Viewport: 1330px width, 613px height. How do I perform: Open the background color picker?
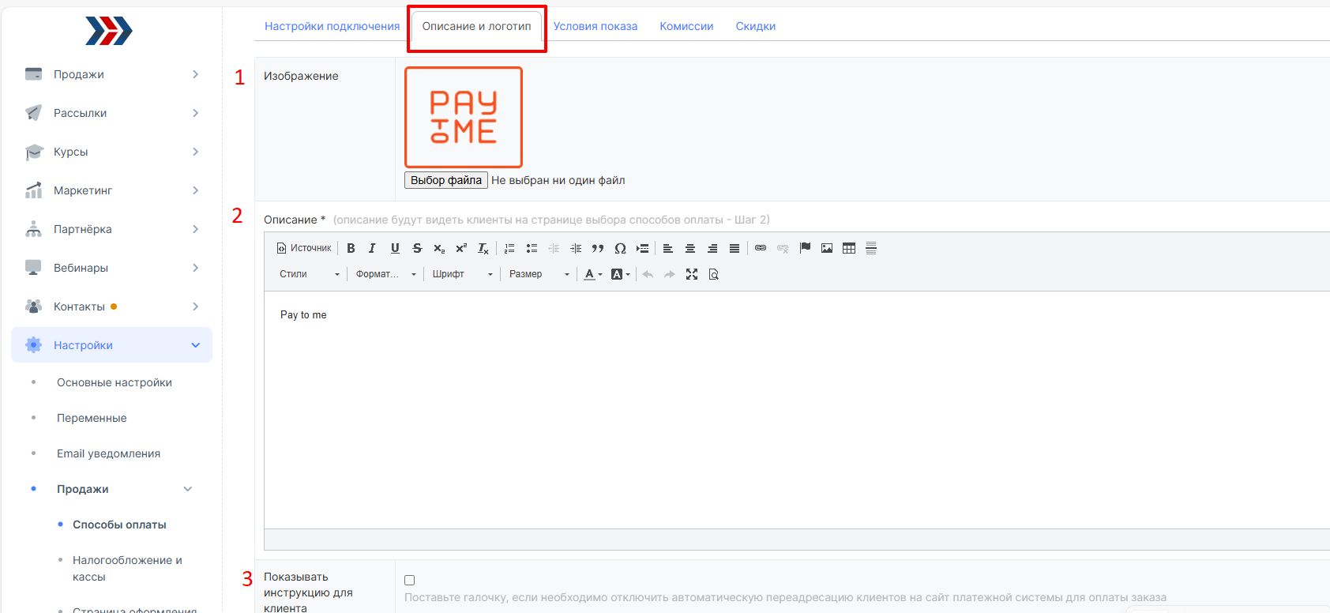point(621,274)
